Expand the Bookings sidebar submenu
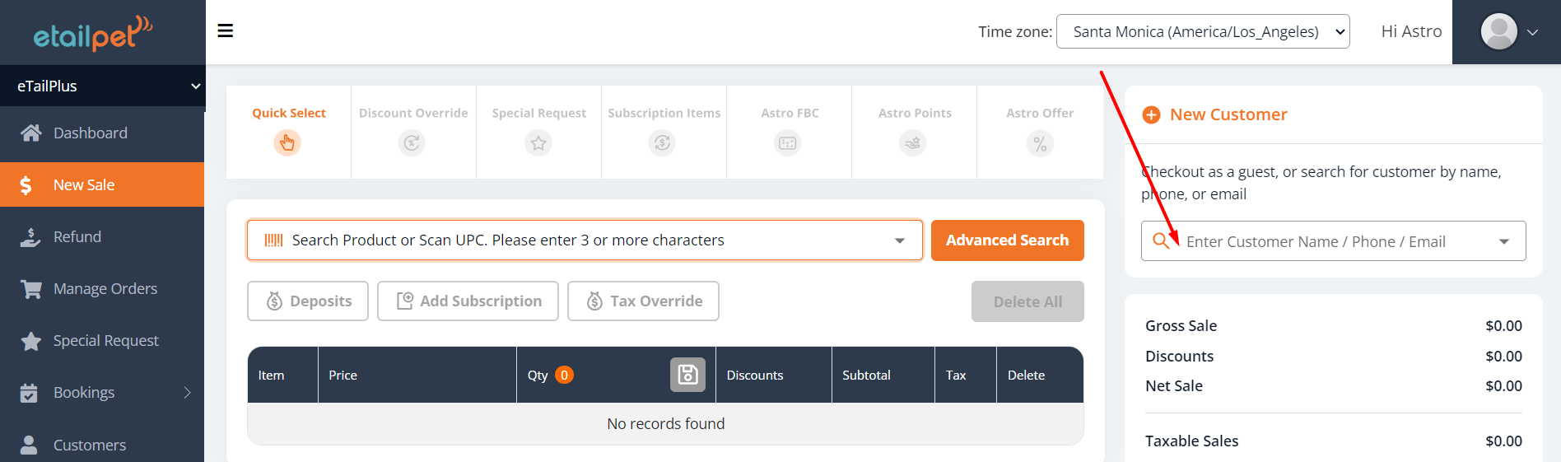The height and width of the screenshot is (462, 1561). point(187,393)
